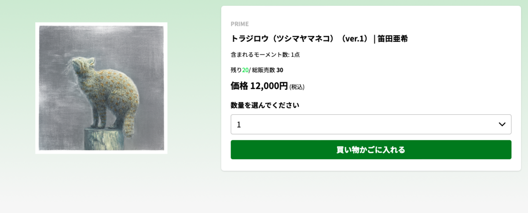The width and height of the screenshot is (528, 213).
Task: Click the PRIME label above the title
Action: (x=239, y=24)
